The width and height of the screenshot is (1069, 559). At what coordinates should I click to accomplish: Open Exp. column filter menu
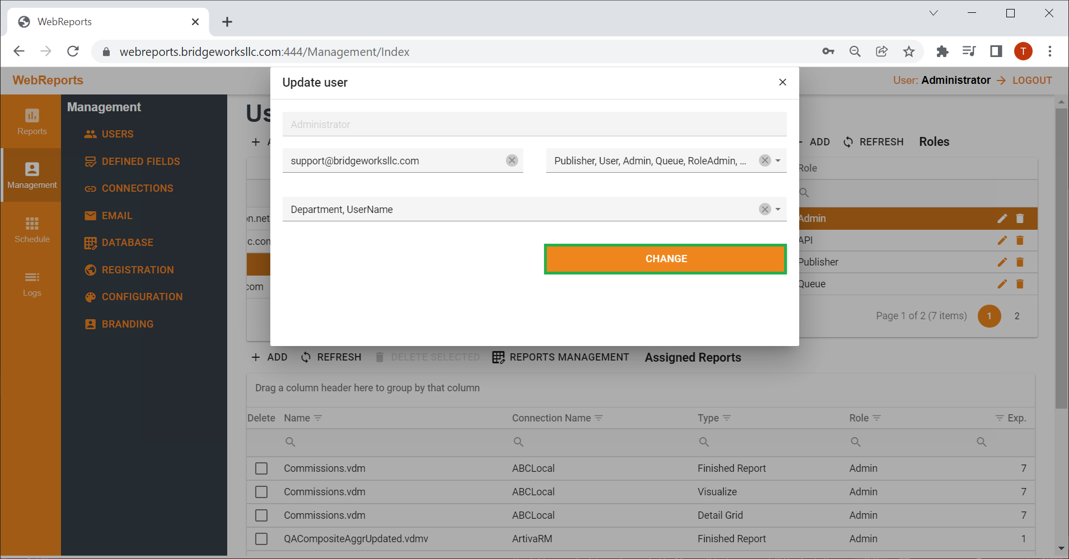(1000, 418)
